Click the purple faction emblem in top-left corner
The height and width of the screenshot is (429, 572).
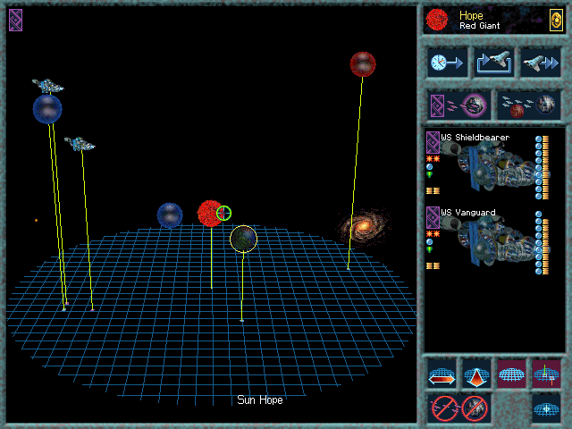coord(16,20)
